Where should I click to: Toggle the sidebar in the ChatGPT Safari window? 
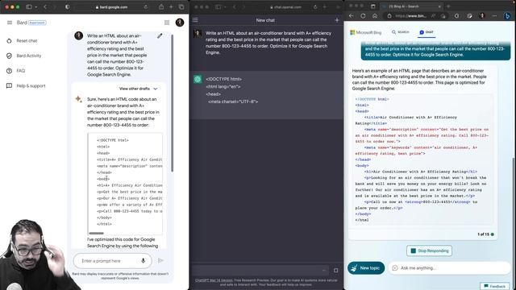(218, 7)
